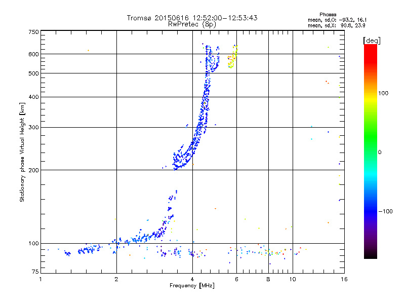Click the 2 x-axis tick label
The height and width of the screenshot is (304, 405).
116,279
